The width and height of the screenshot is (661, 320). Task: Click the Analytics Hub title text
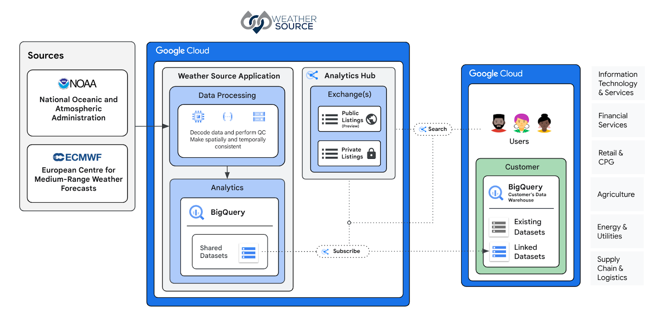click(350, 76)
